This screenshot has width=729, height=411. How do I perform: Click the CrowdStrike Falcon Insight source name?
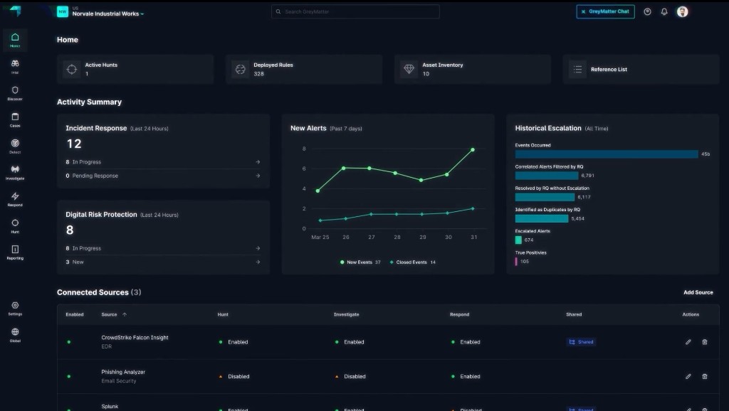tap(135, 338)
